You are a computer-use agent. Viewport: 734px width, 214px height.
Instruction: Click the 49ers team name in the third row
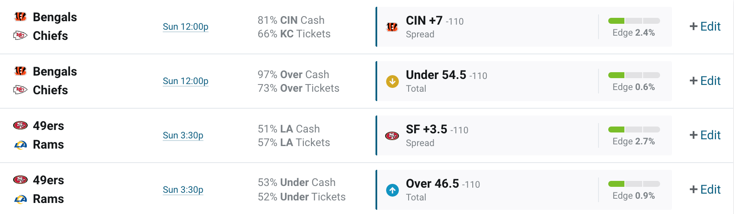click(48, 126)
